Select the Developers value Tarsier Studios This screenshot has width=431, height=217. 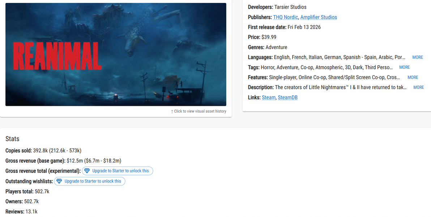[x=290, y=7]
